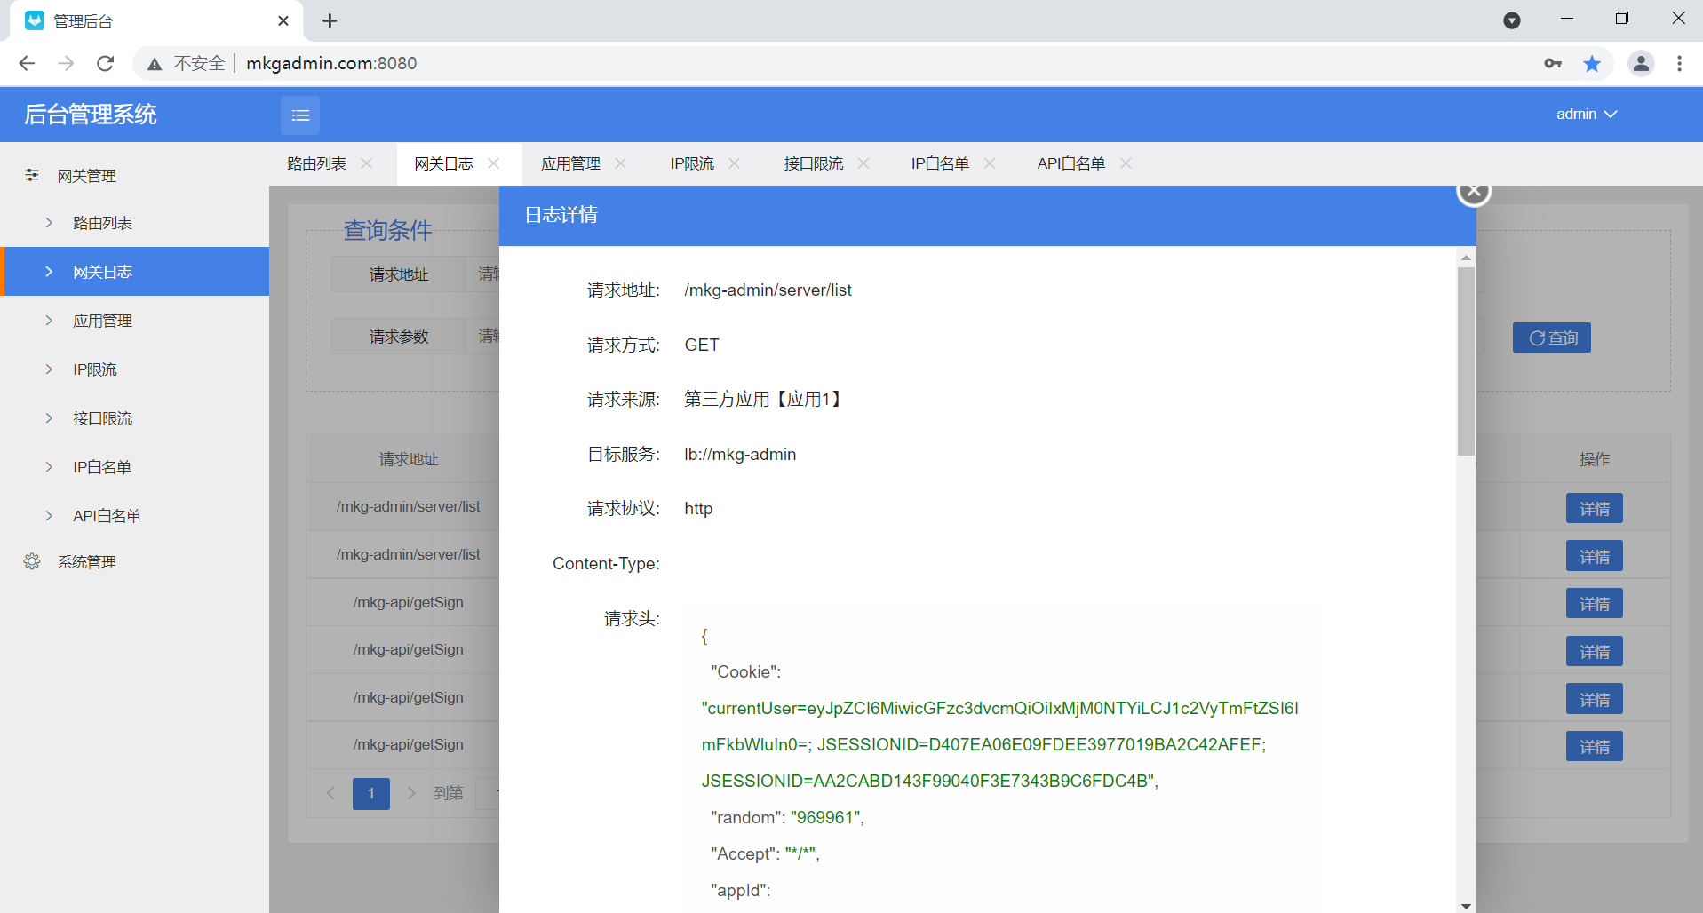This screenshot has height=913, width=1703.
Task: Select 网关管理 in the sidebar
Action: tap(87, 176)
